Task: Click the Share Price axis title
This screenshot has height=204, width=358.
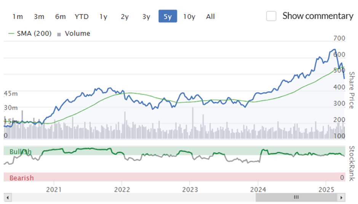Action: pos(352,90)
